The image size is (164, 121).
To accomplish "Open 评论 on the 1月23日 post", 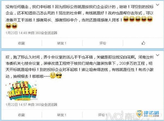I will (x=103, y=43).
